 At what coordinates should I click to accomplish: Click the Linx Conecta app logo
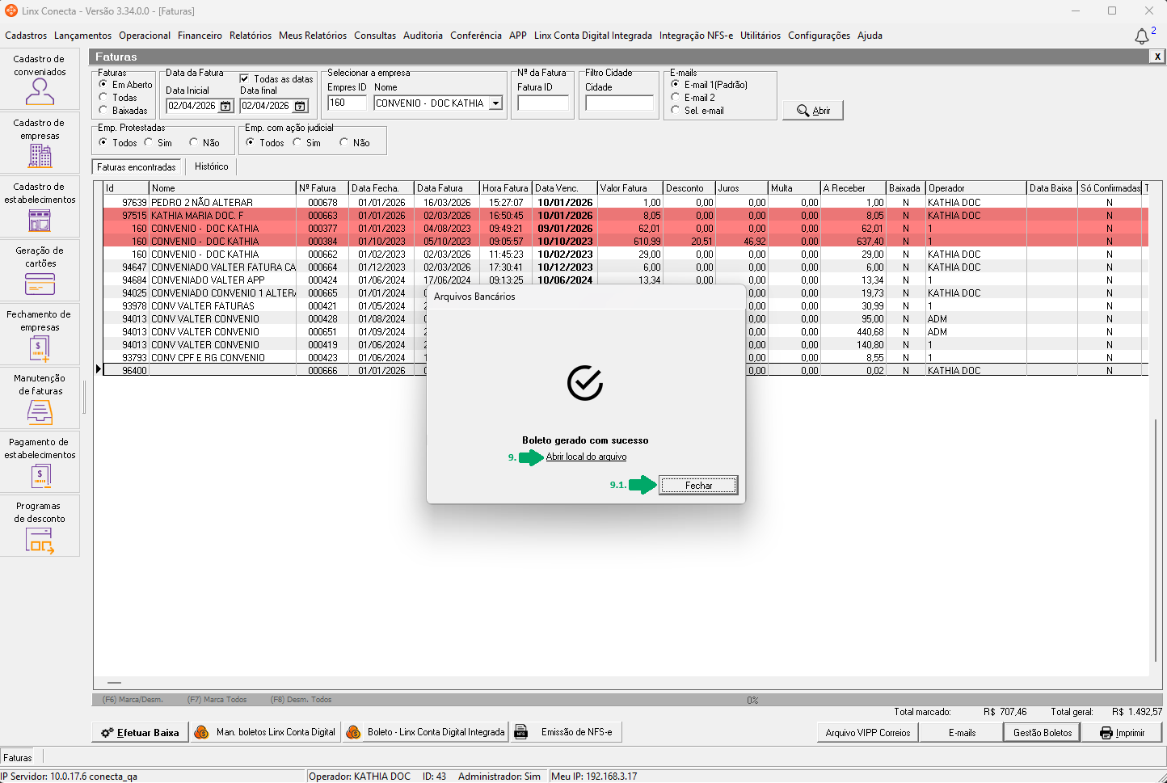coord(11,11)
